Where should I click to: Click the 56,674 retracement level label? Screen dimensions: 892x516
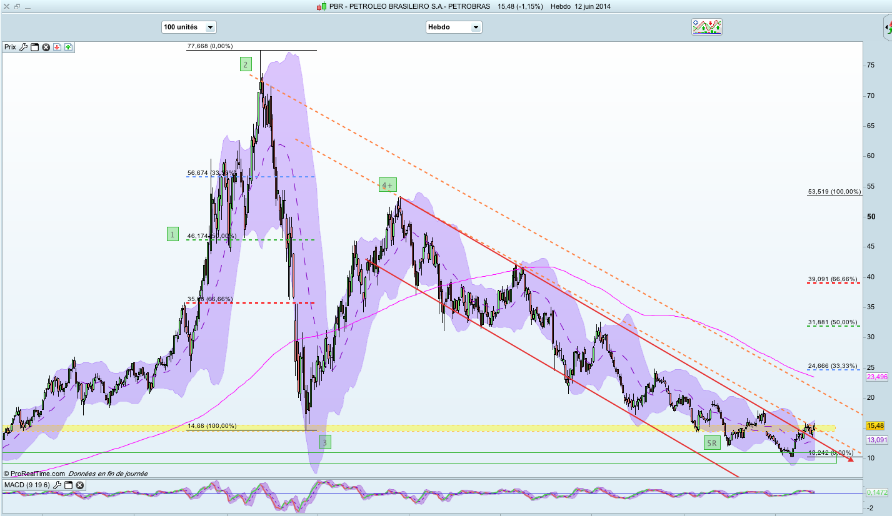[x=212, y=173]
